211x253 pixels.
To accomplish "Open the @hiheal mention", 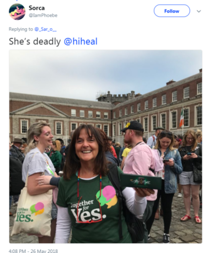I will pos(81,41).
